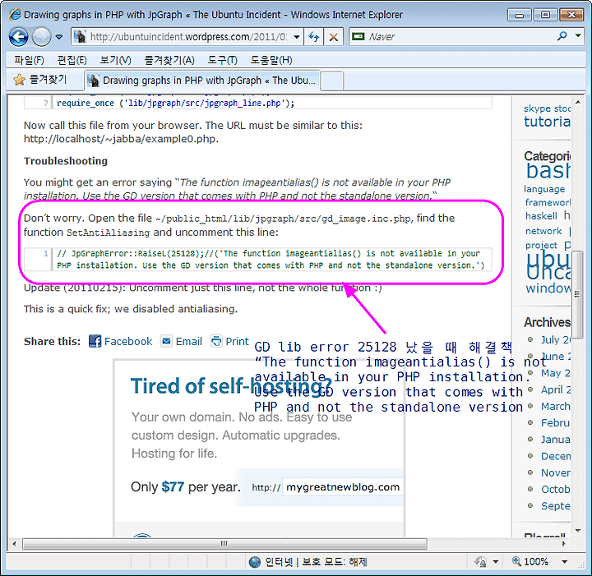
Task: Open the 파일(F) menu
Action: pos(29,60)
